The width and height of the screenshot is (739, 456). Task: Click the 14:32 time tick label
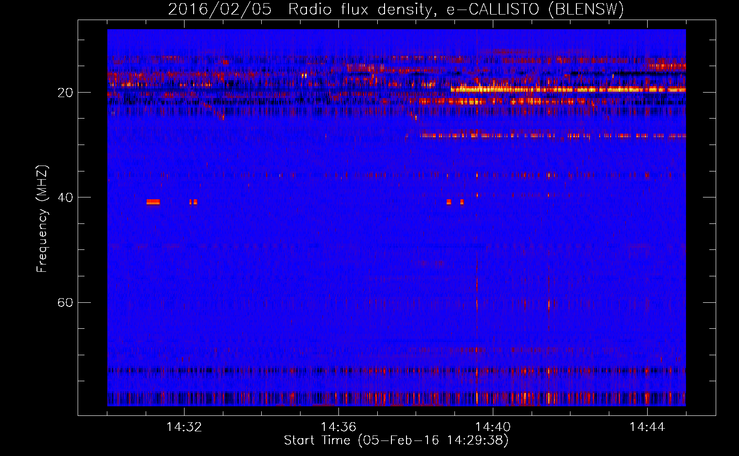coord(184,427)
